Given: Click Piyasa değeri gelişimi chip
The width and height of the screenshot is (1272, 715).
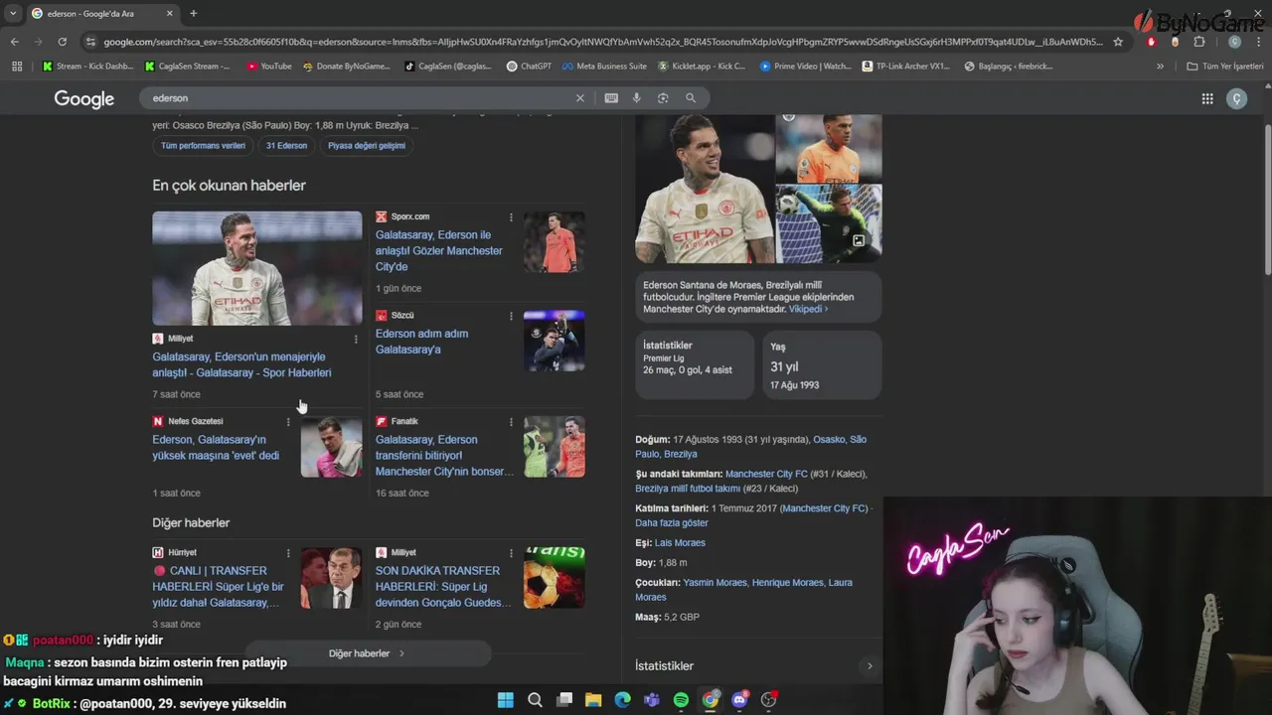Looking at the screenshot, I should point(367,146).
